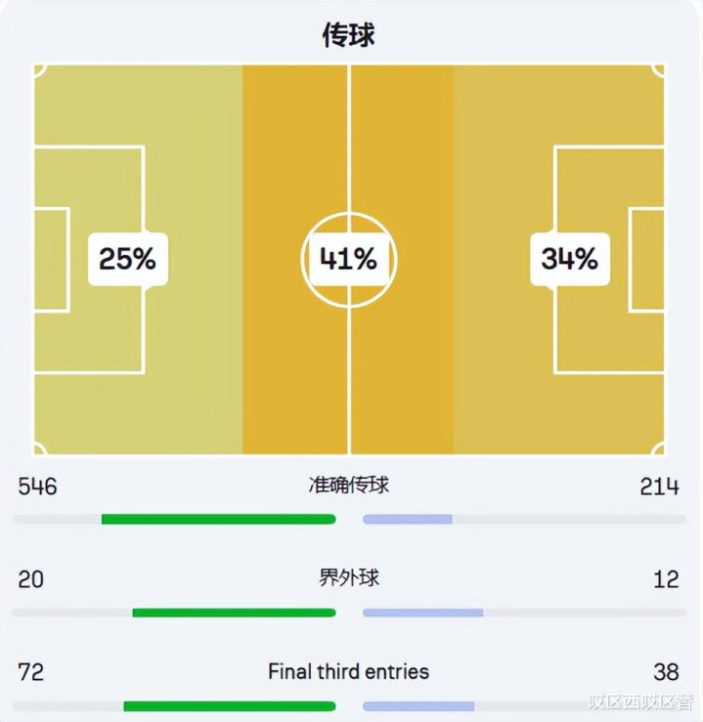Click the green 界外球 bar

234,613
